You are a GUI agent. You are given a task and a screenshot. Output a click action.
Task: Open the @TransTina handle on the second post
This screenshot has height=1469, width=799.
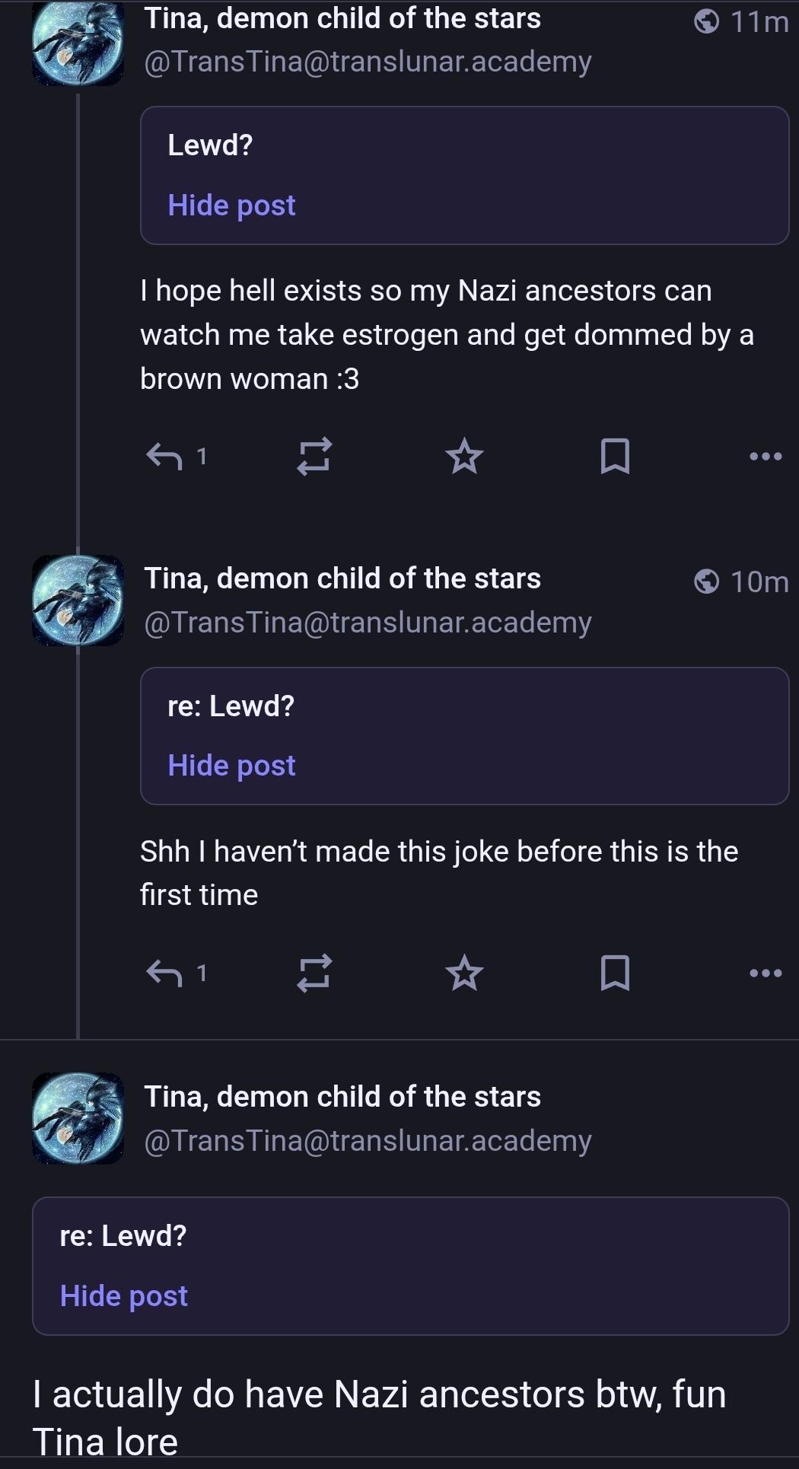368,623
